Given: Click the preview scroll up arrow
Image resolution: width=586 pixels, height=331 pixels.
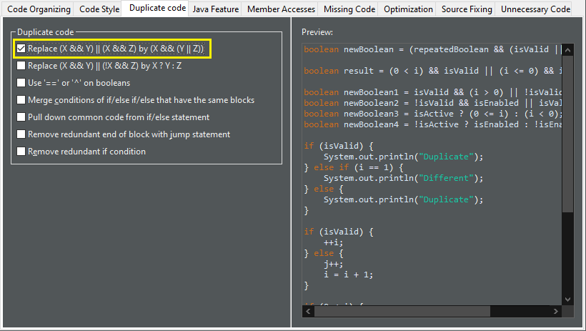Looking at the screenshot, I should [567, 50].
